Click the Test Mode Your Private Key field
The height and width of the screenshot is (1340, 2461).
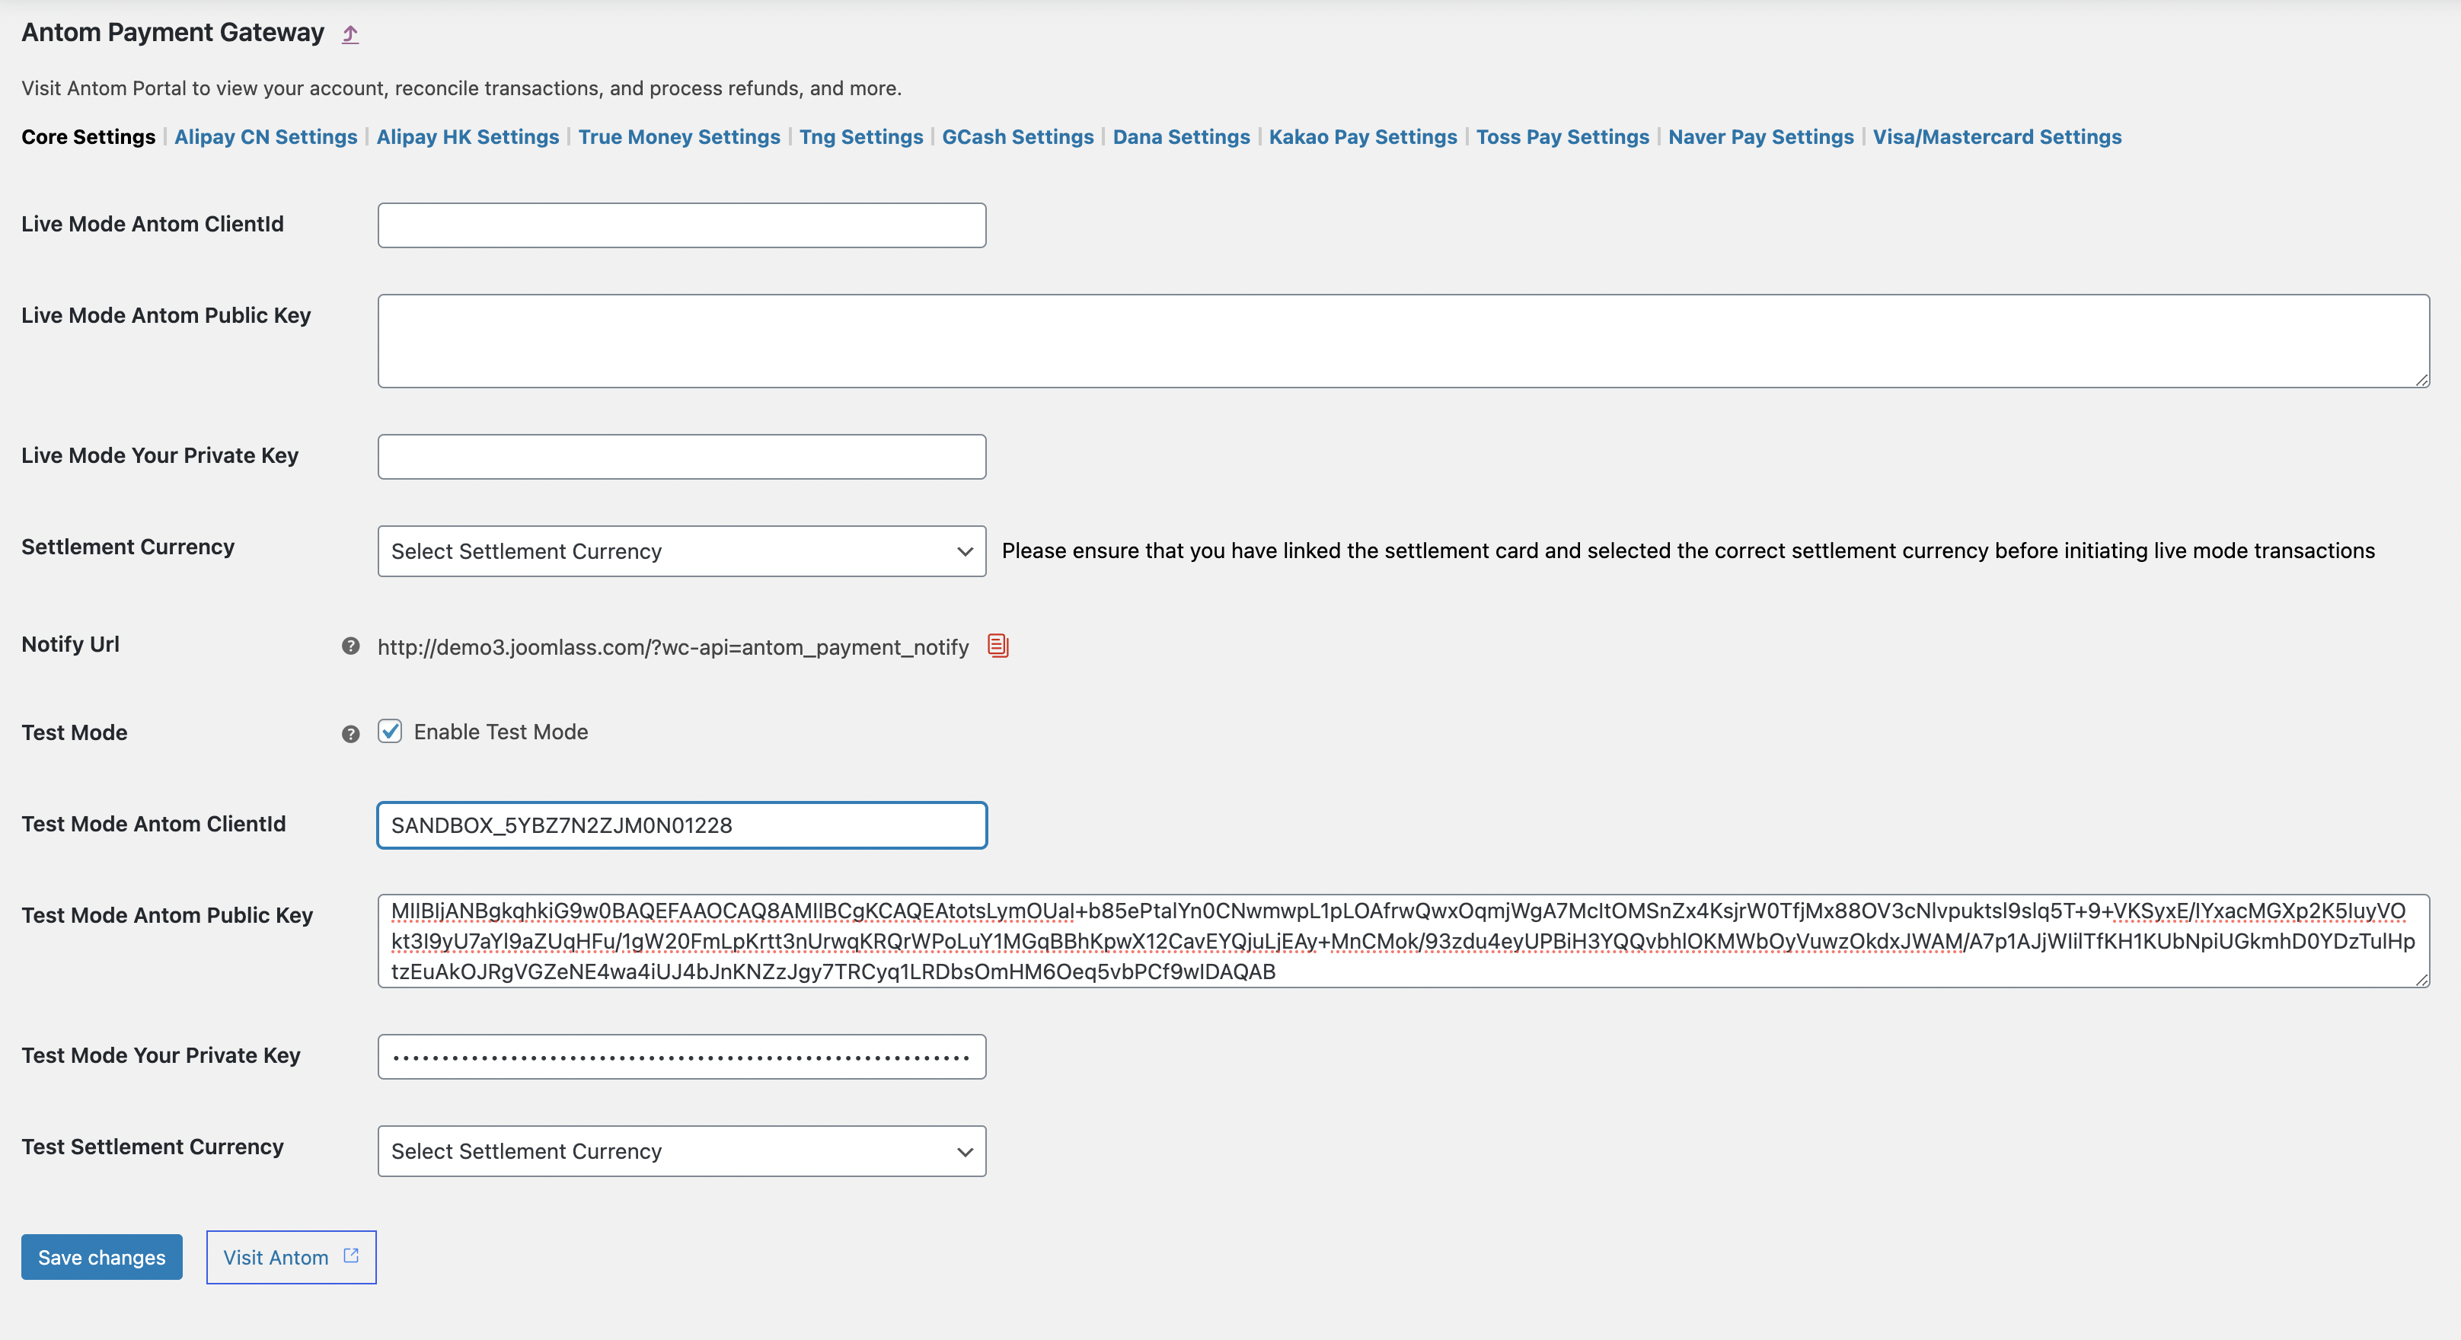681,1056
